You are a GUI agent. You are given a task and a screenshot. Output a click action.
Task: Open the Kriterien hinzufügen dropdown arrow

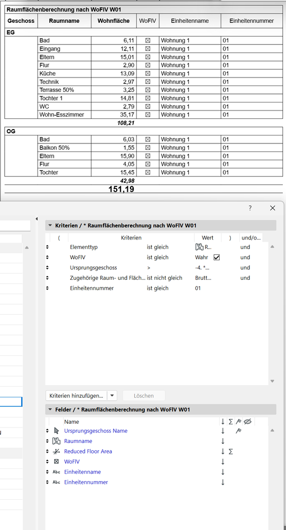tap(112, 396)
